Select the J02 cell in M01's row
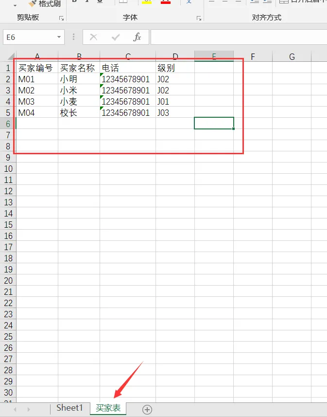 pyautogui.click(x=175, y=79)
